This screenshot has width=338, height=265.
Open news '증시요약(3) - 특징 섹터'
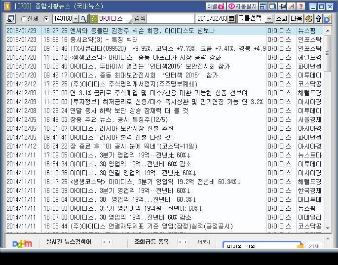coord(164,39)
